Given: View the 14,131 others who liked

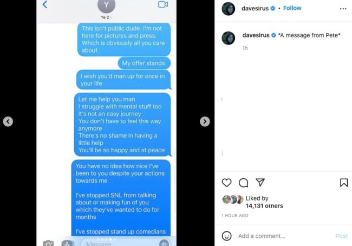Looking at the screenshot, I should 264,206.
